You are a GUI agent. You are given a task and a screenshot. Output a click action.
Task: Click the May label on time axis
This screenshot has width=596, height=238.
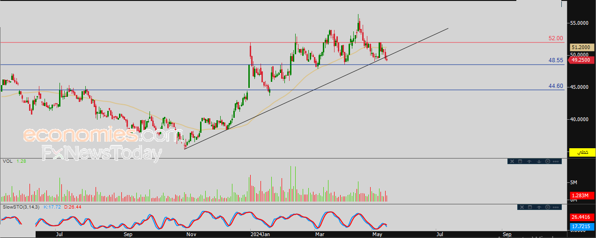378,233
